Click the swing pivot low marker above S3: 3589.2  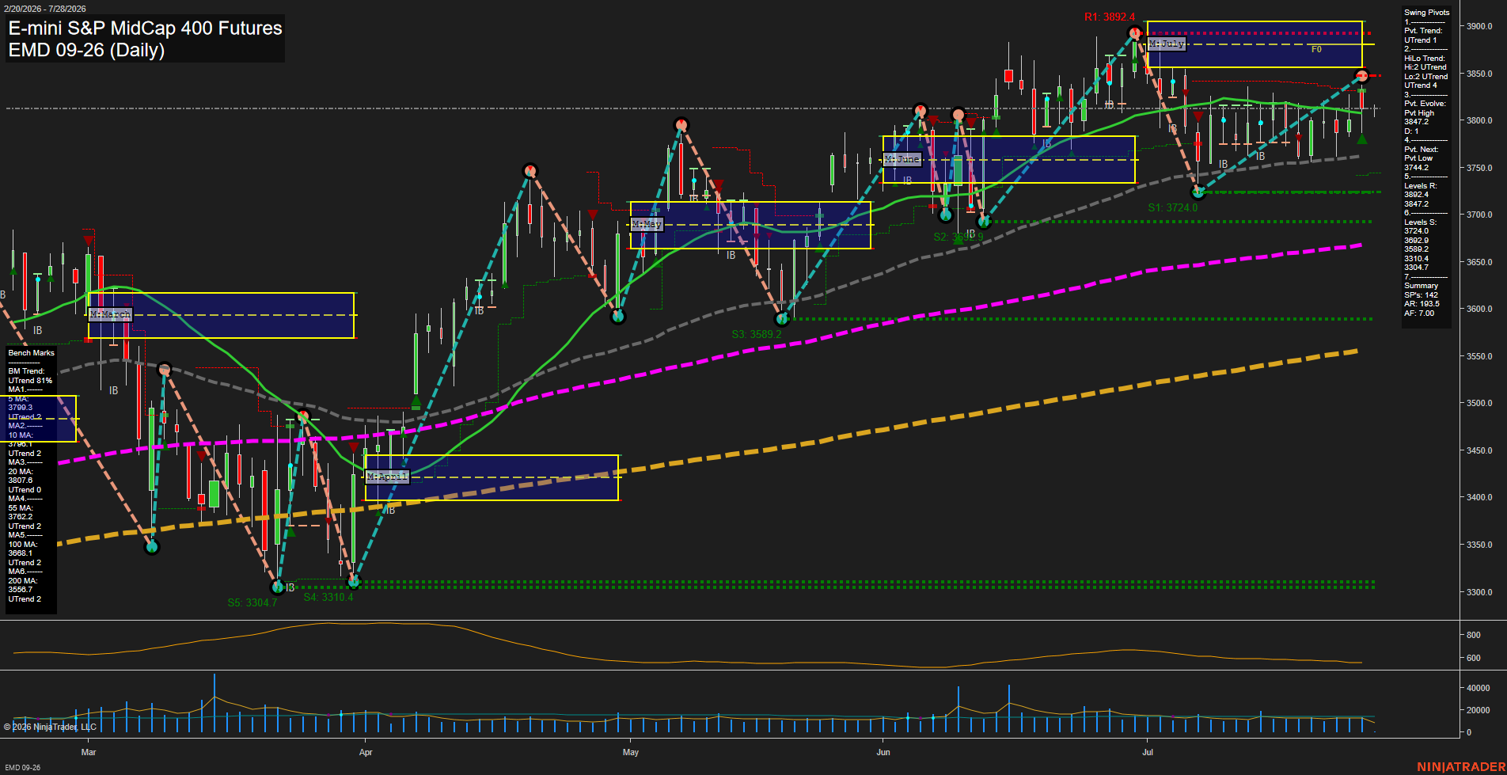point(782,318)
